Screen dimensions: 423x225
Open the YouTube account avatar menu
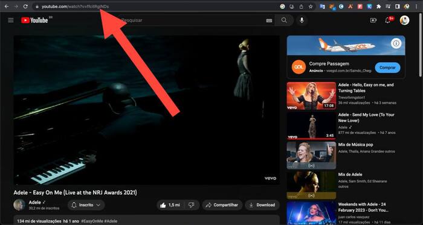pyautogui.click(x=404, y=20)
